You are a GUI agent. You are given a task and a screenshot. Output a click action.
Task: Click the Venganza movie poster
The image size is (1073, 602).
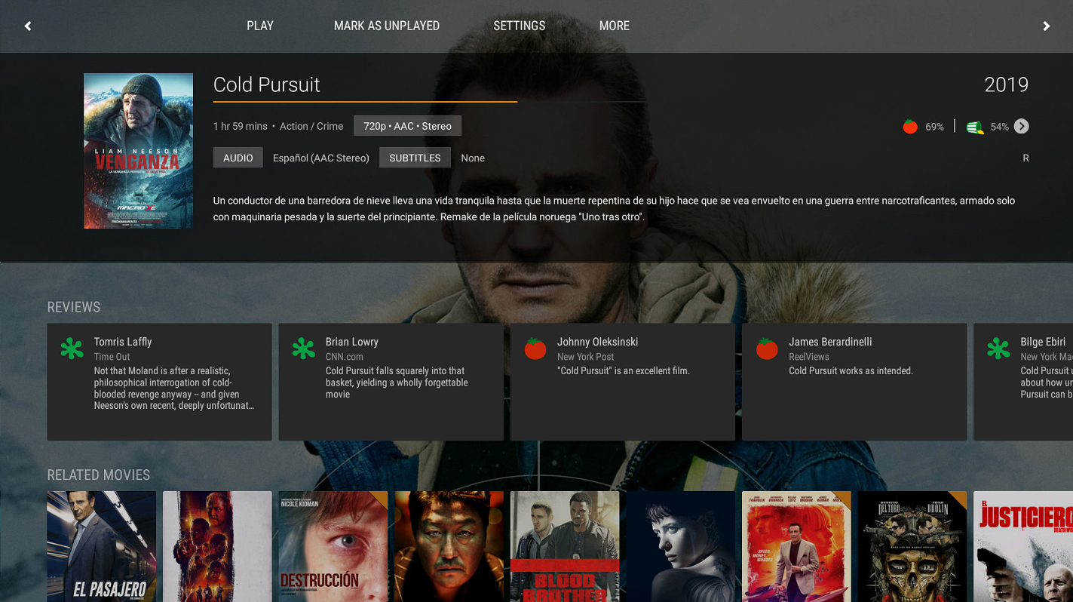point(138,151)
